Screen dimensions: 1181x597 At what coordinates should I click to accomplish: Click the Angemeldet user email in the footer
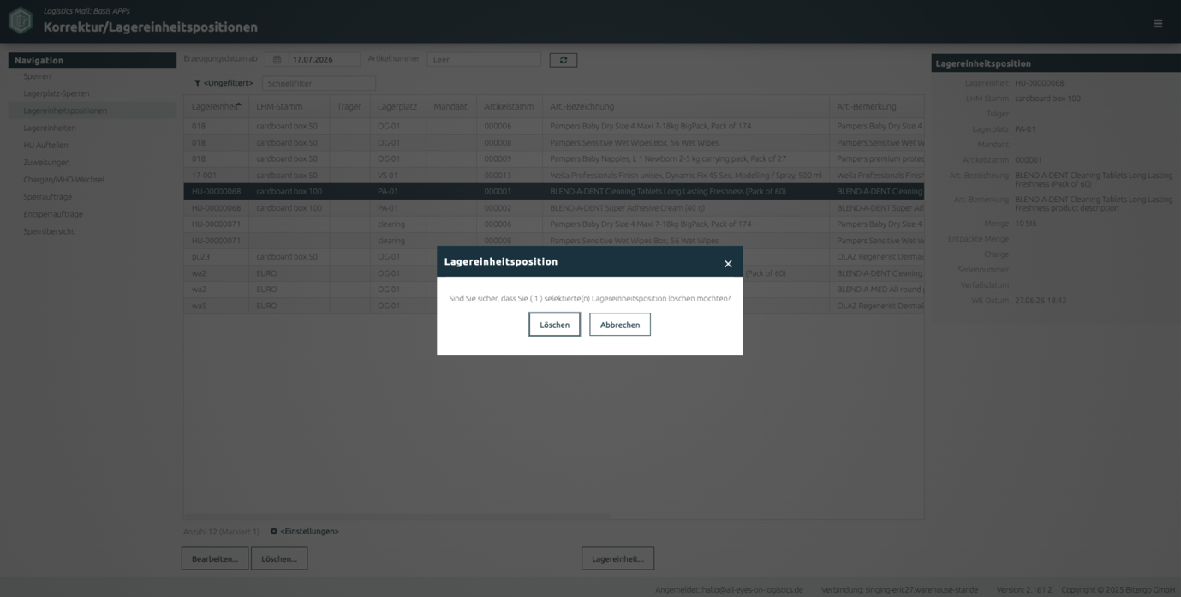[x=729, y=589]
